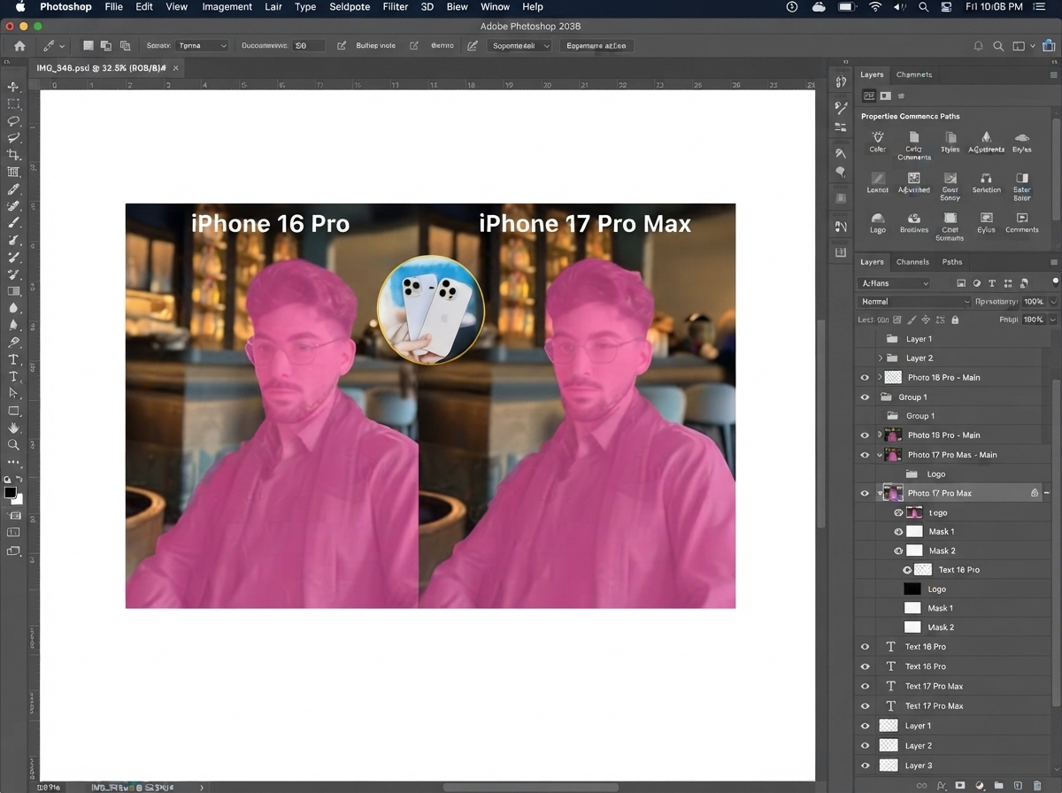Open the Normal blend mode dropdown

(x=914, y=302)
